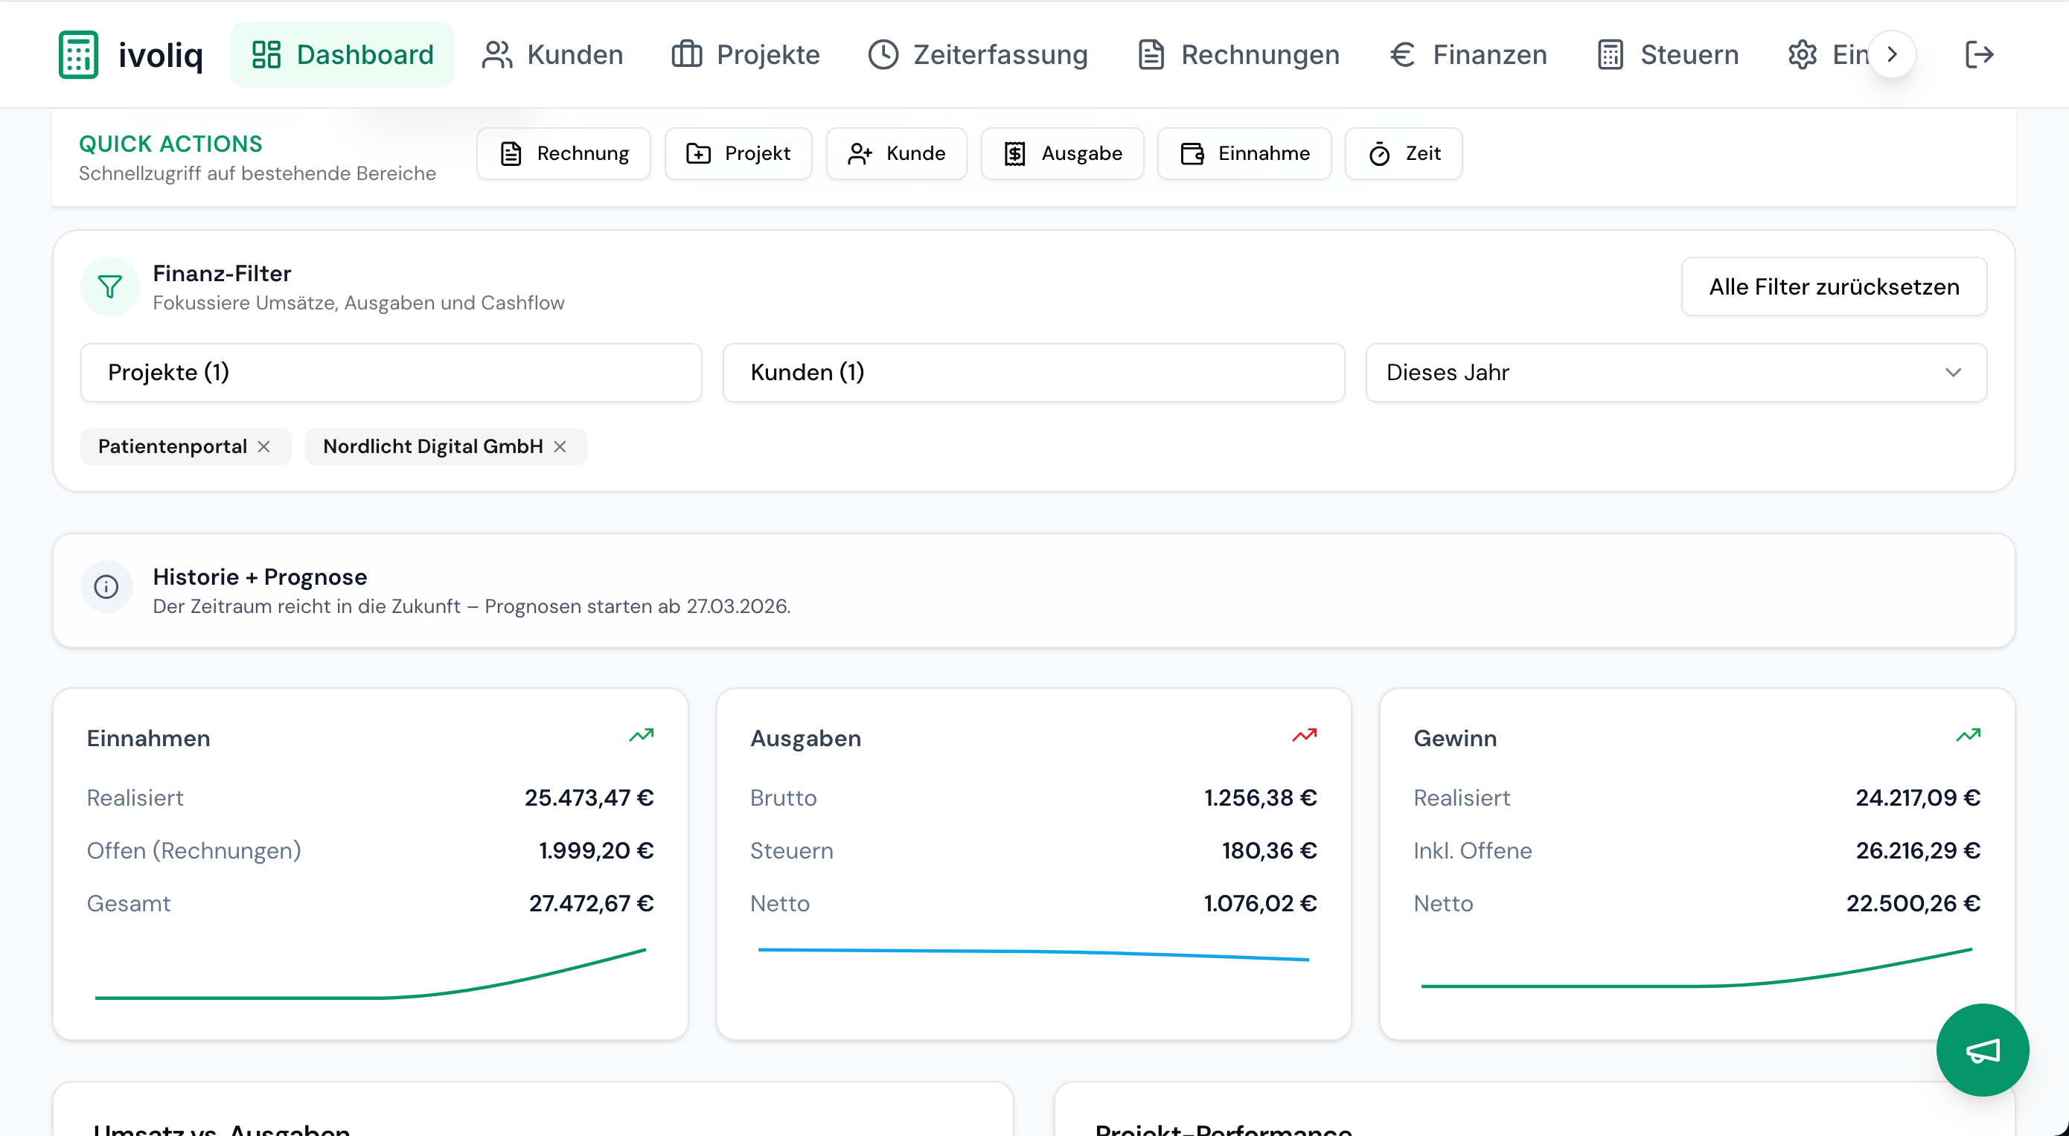Open the Kunden (1) filter selector

[1033, 373]
